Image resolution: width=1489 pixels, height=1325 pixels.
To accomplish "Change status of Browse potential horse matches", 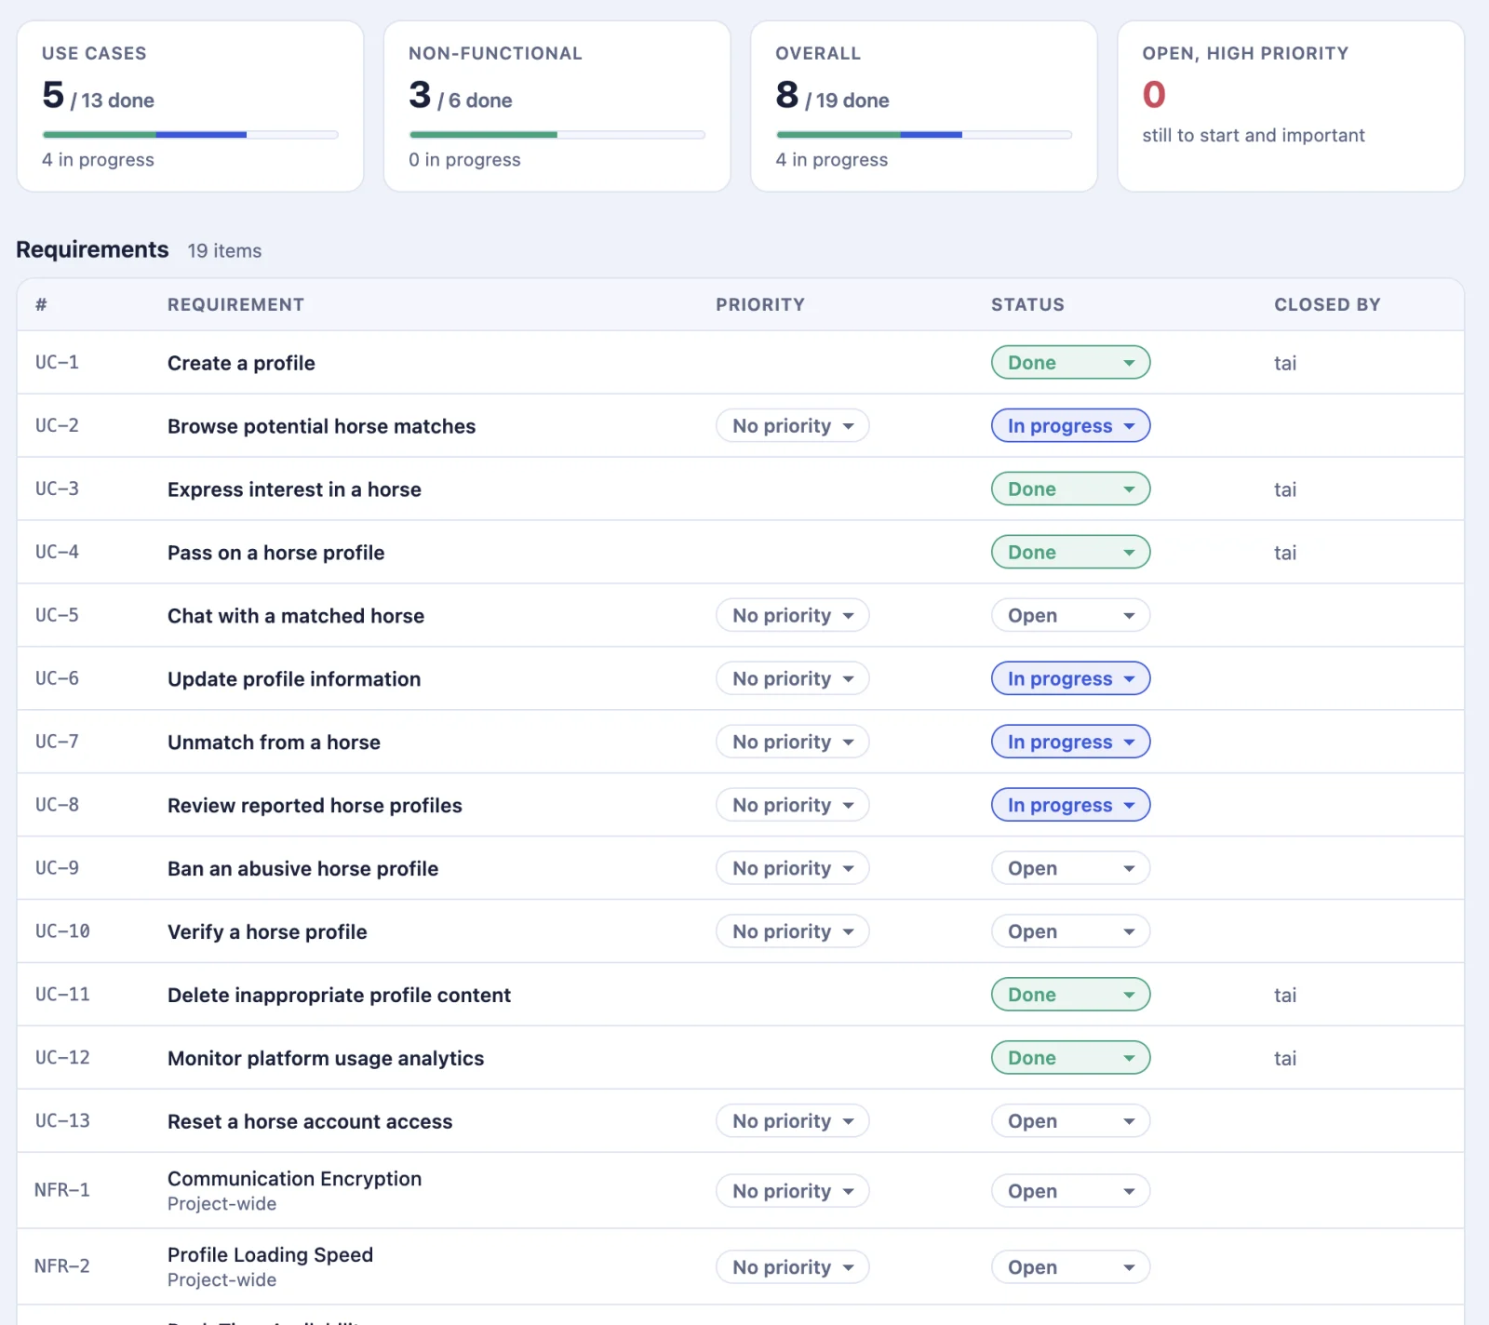I will 1070,426.
